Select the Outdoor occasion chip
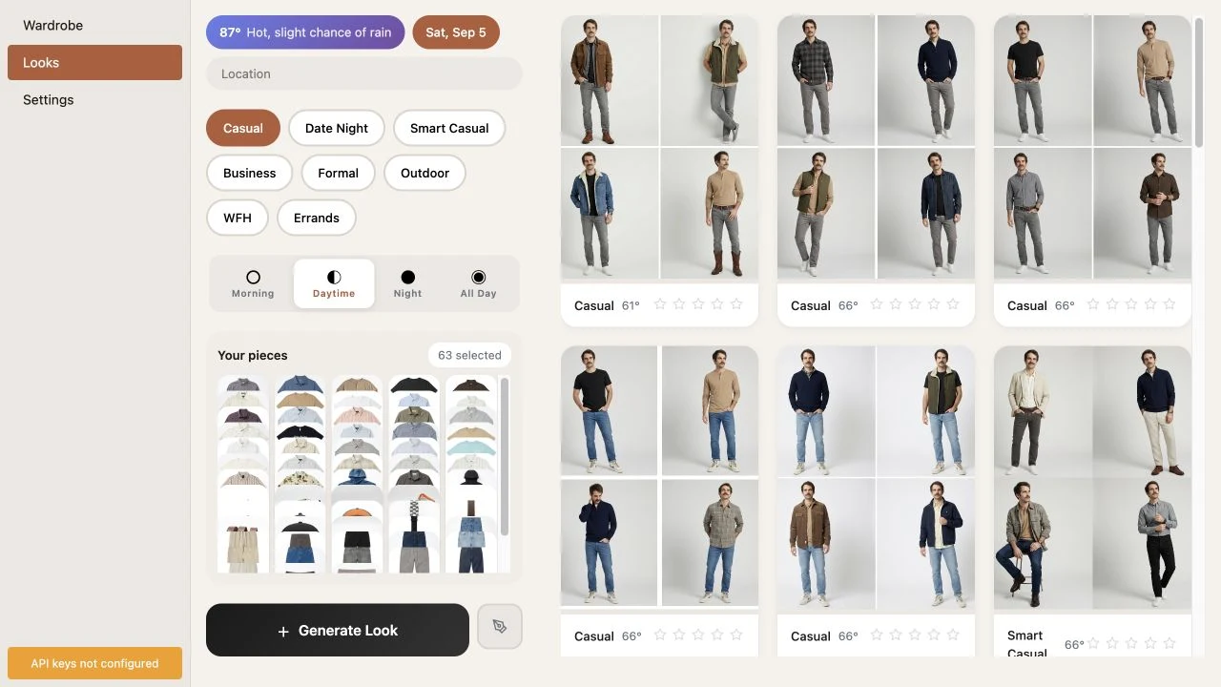The height and width of the screenshot is (687, 1221). click(424, 173)
